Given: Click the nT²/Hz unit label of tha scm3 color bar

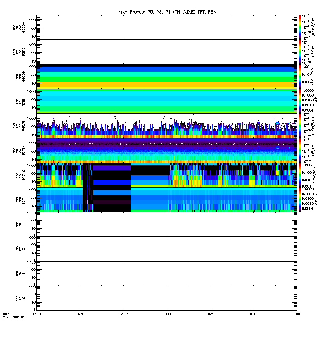Looking at the screenshot, I should pyautogui.click(x=314, y=52).
